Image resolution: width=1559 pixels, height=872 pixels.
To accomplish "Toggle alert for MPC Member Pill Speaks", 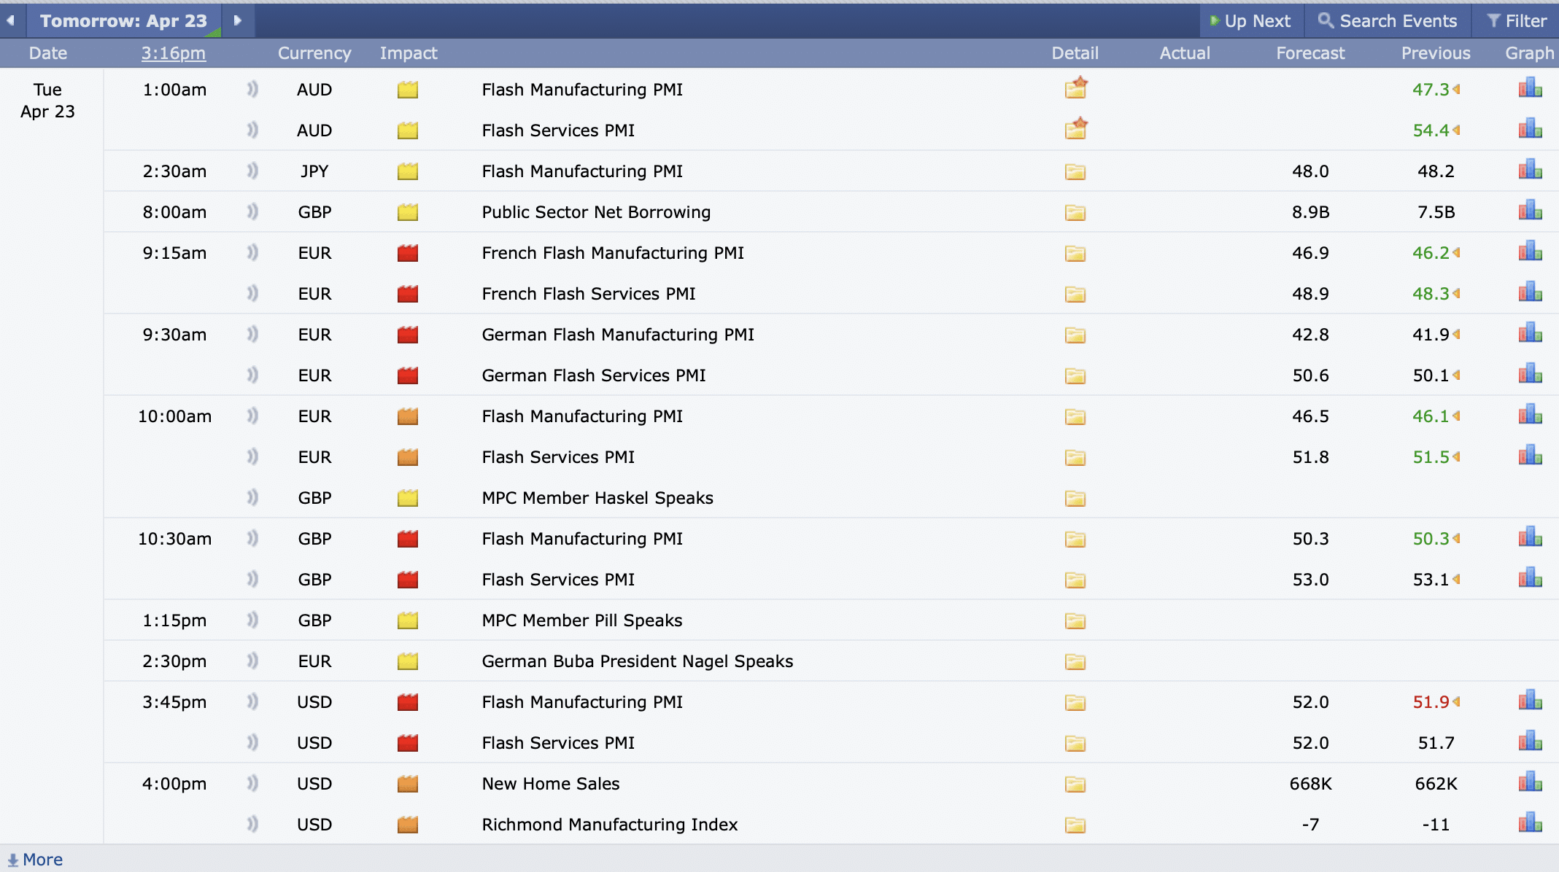I will (252, 620).
